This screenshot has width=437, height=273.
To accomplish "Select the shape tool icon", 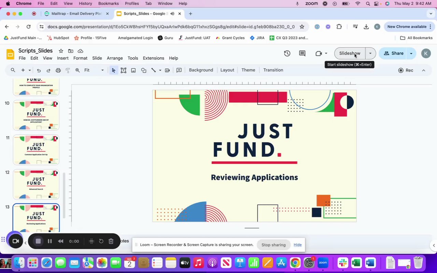I will [144, 70].
